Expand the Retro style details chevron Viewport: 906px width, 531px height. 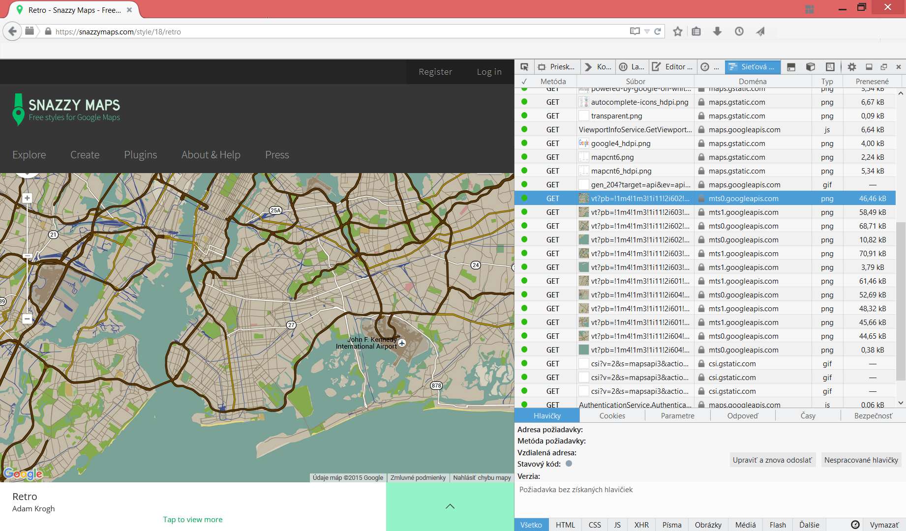pos(450,506)
